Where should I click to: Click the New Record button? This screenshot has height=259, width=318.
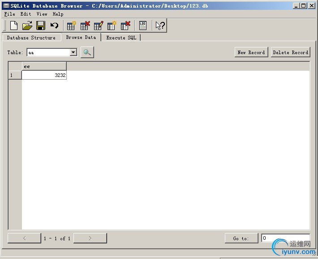[251, 52]
